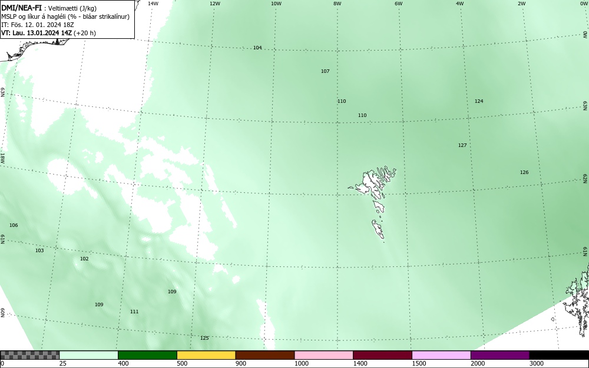Click the 12W longitude label
This screenshot has width=589, height=368.
click(214, 4)
